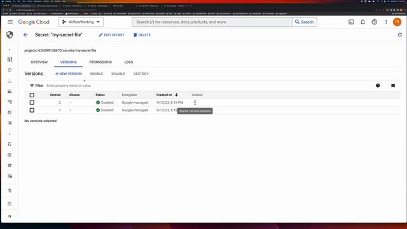Image resolution: width=407 pixels, height=229 pixels.
Task: Toggle the select-all versions checkbox
Action: [x=32, y=95]
